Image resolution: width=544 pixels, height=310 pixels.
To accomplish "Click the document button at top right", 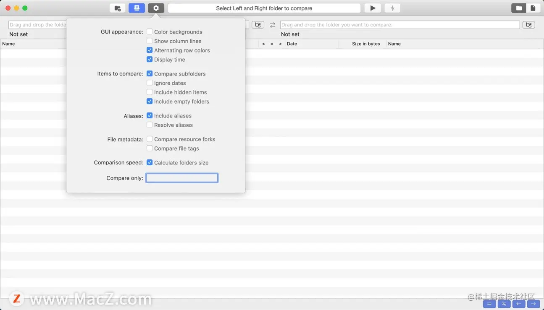I will tap(533, 8).
